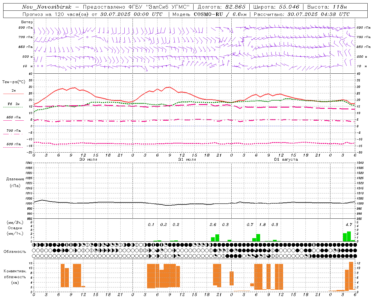Viewport: 372px width, 297px height.
Task: Select the Td 2м dew point legend label
Action: (13, 104)
